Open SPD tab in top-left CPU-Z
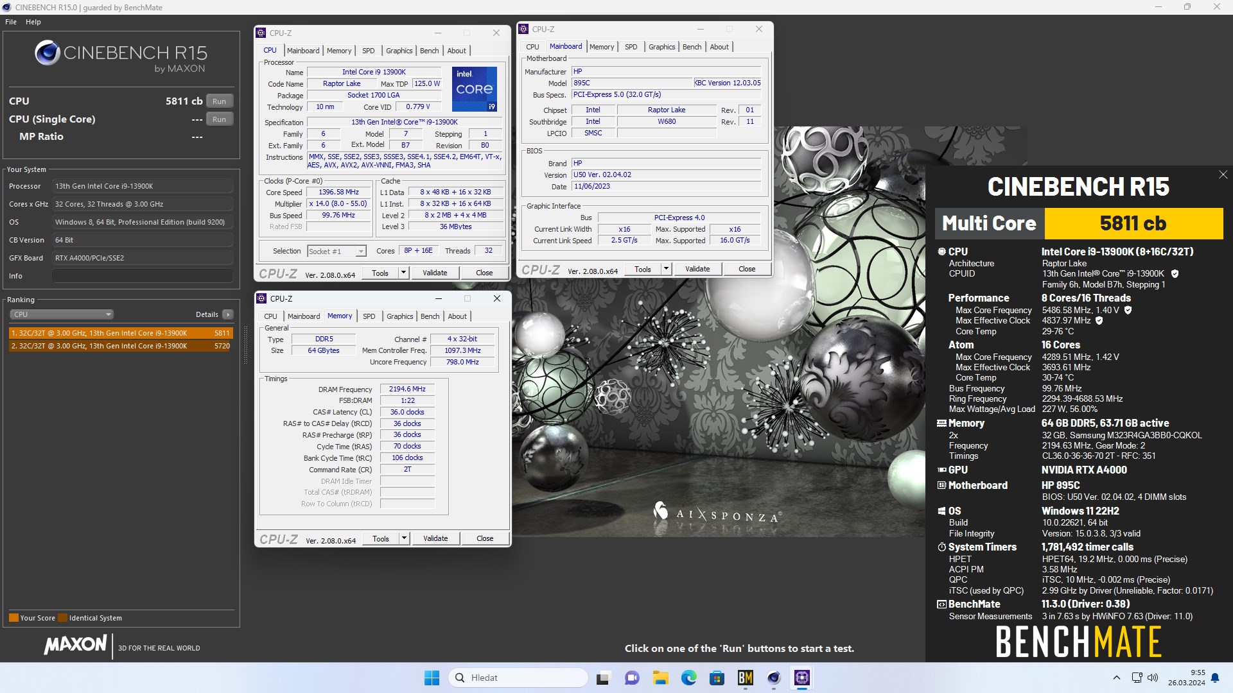The width and height of the screenshot is (1233, 693). [x=369, y=51]
